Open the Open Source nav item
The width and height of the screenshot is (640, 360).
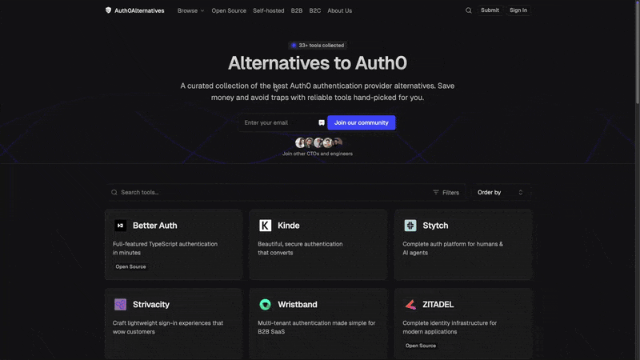(229, 10)
